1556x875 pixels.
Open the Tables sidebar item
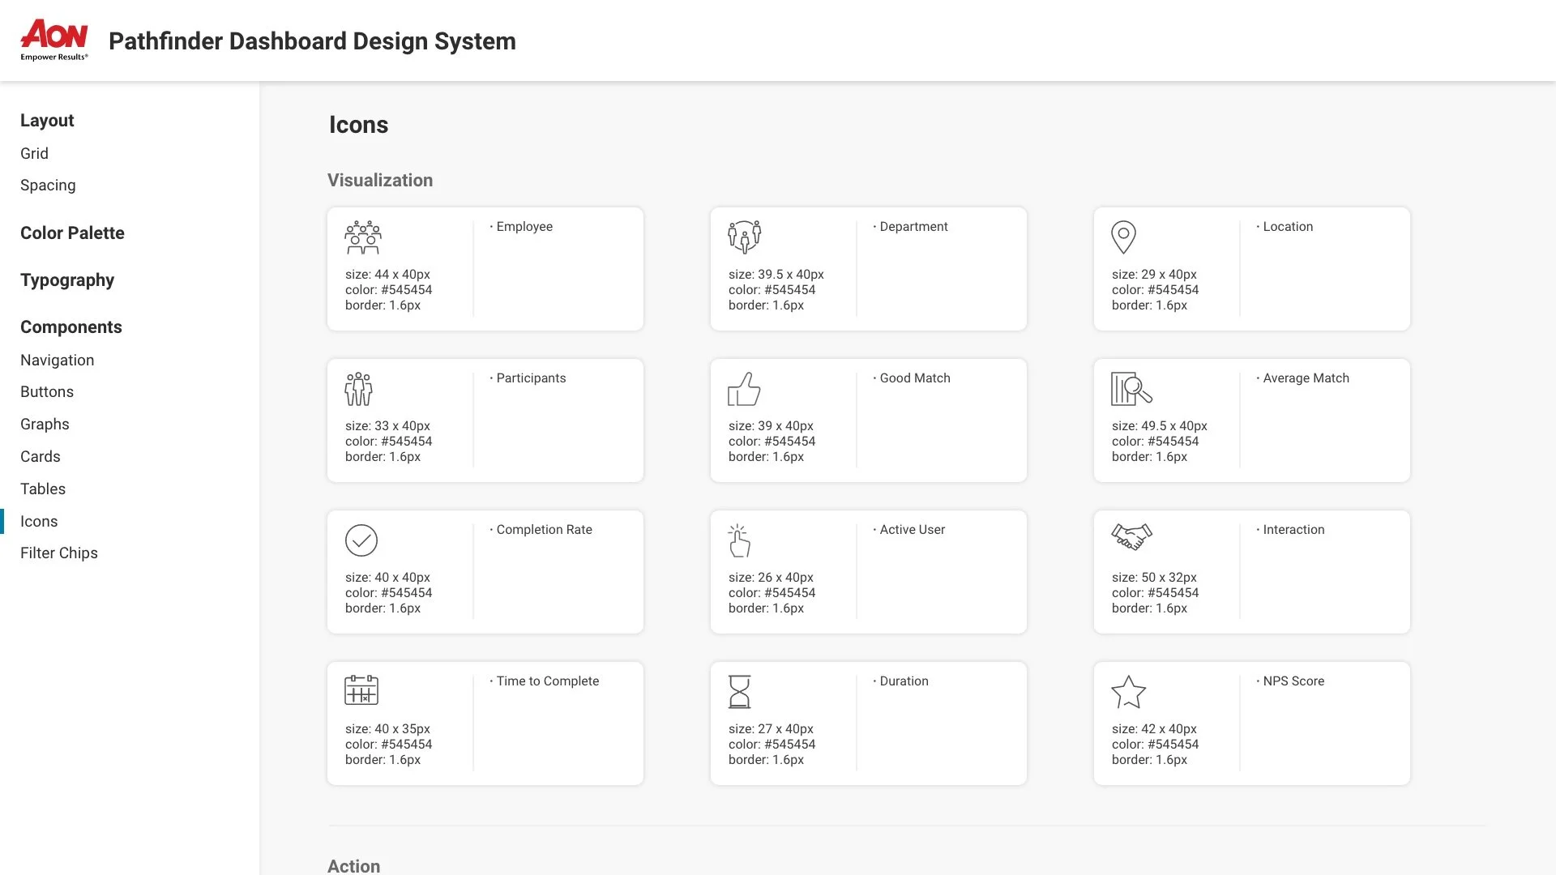43,489
